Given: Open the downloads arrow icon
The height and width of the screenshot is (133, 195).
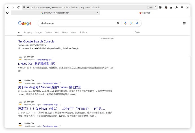Looking at the screenshot, I should (x=171, y=7).
